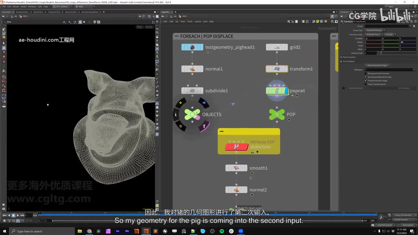
Task: Select the subdivide1 node icon
Action: coord(192,91)
